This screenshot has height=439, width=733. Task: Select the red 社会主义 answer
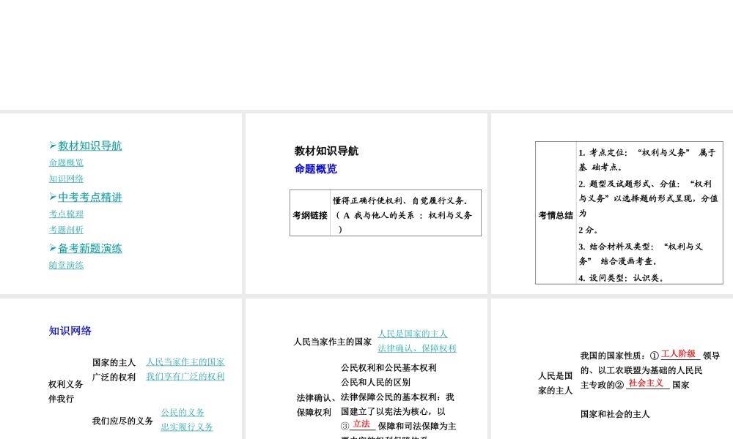pos(646,383)
